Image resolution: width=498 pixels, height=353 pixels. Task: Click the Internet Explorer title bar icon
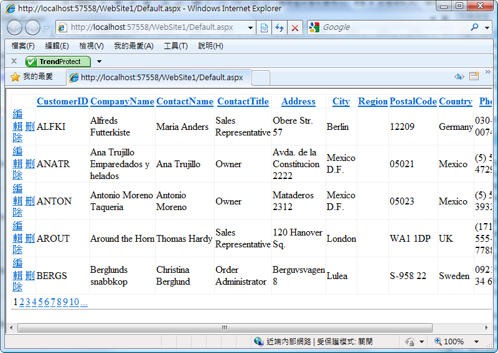point(11,8)
